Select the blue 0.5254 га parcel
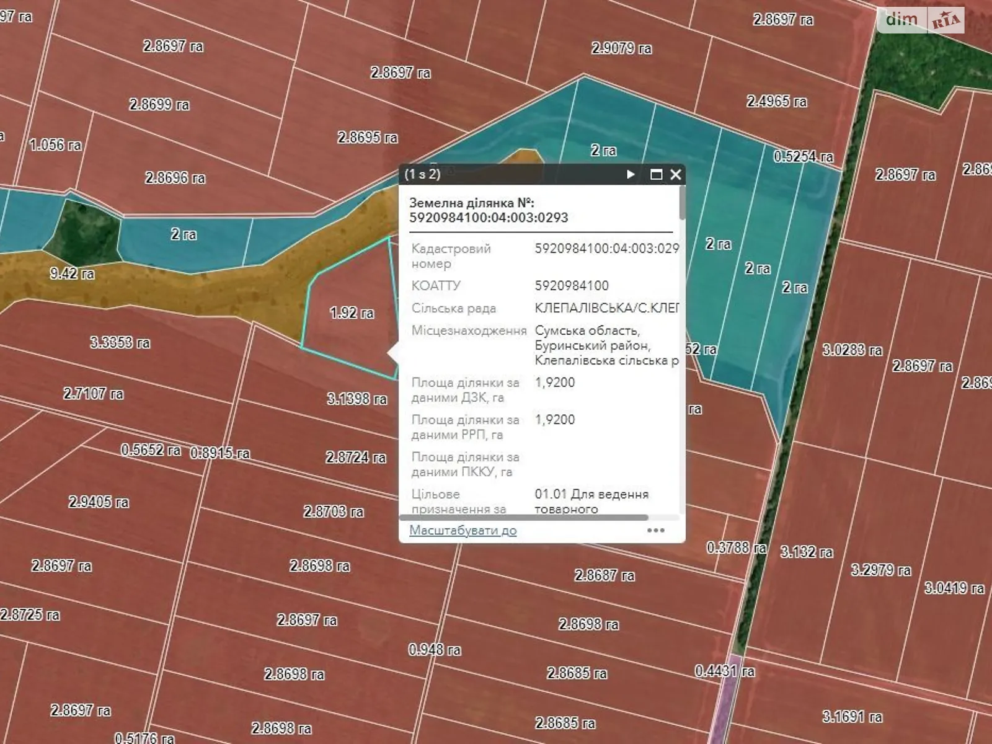 [x=803, y=157]
